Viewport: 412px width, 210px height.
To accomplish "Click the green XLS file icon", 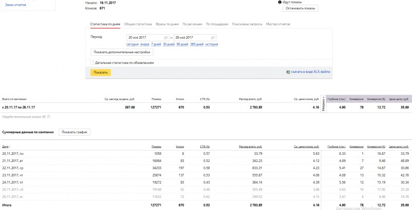I will click(x=288, y=72).
